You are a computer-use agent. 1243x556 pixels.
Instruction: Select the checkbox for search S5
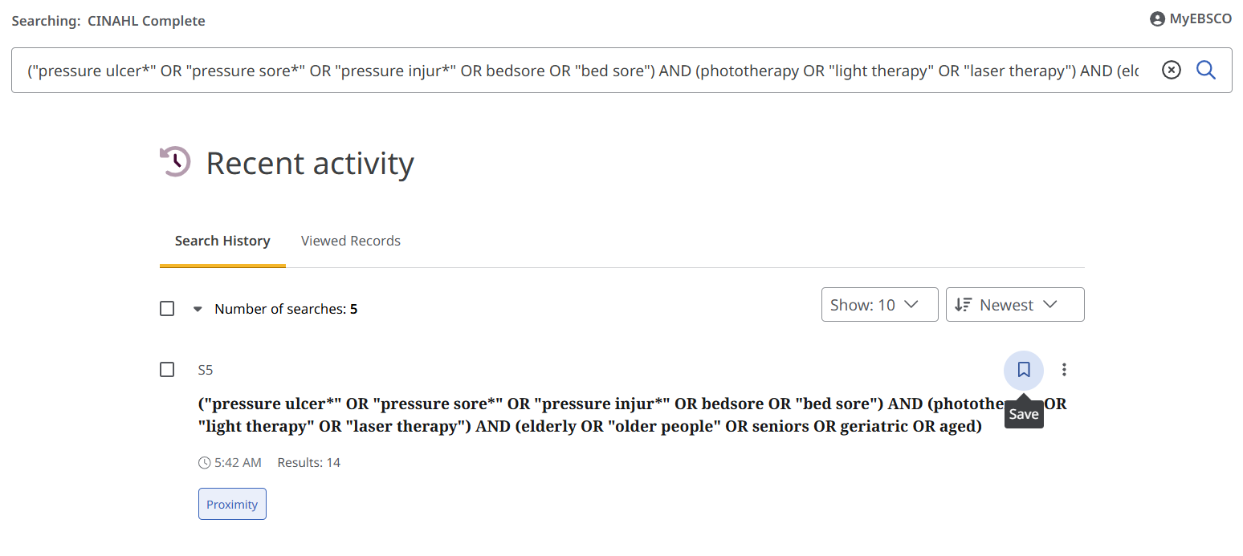click(167, 370)
